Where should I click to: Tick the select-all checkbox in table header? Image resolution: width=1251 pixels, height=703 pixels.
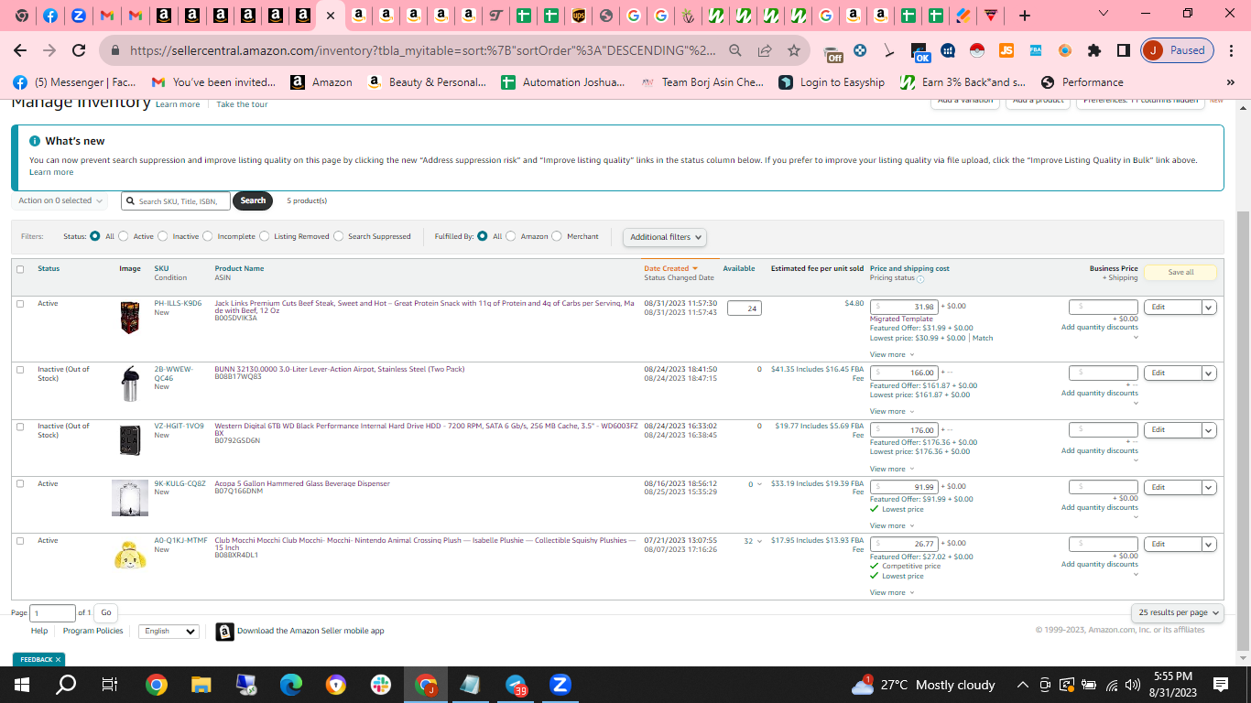point(20,269)
